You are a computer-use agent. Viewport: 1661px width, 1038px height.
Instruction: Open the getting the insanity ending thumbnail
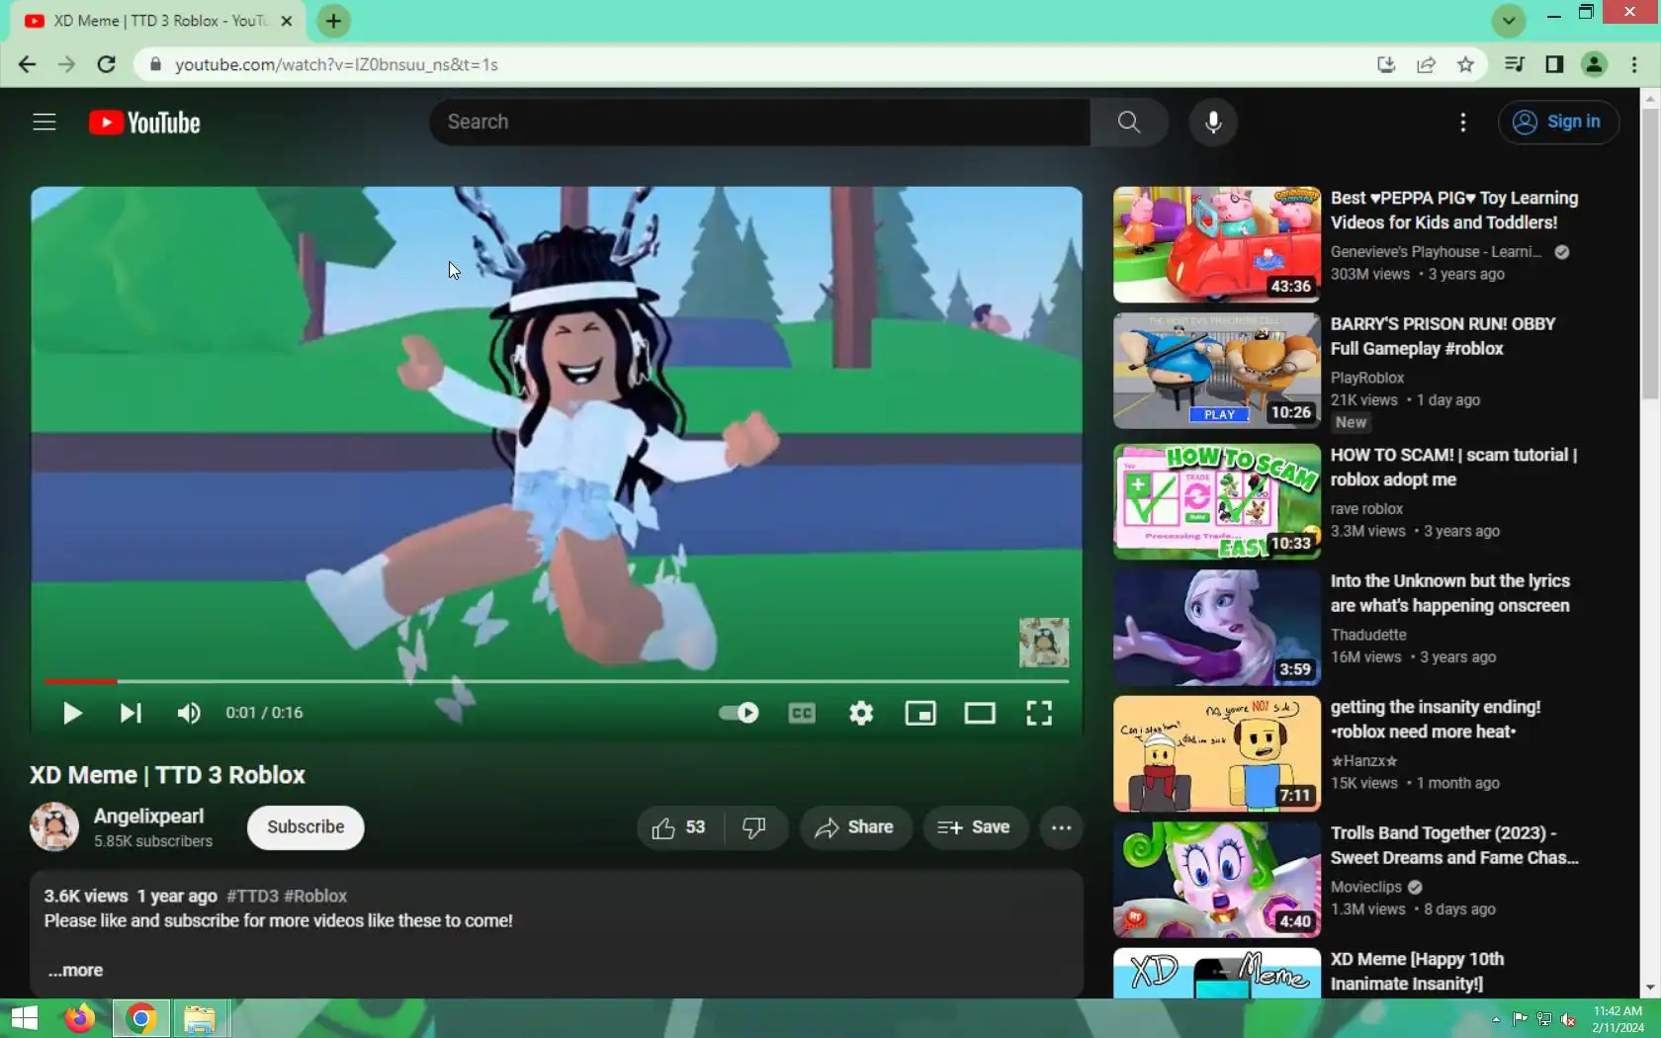point(1217,753)
